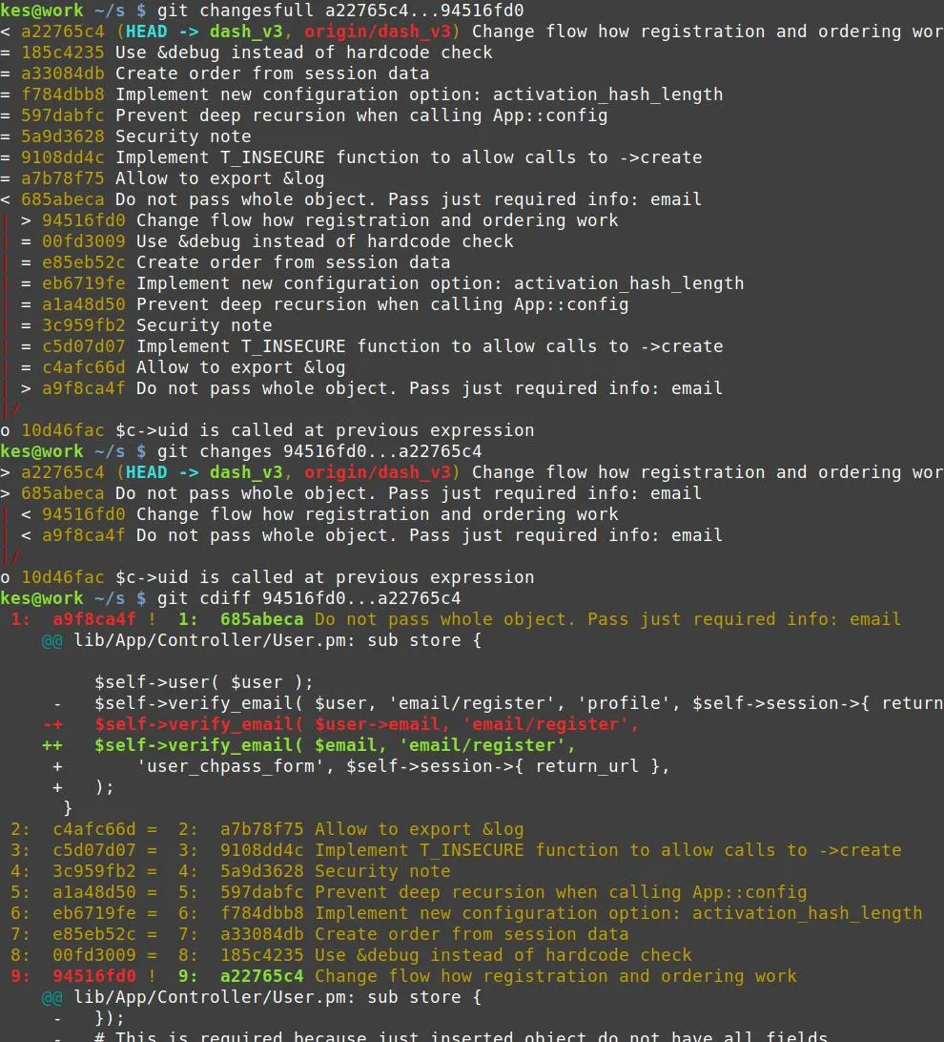Click 'Allow to export &log' in cdiff row 2
This screenshot has width=944, height=1042.
(x=419, y=829)
